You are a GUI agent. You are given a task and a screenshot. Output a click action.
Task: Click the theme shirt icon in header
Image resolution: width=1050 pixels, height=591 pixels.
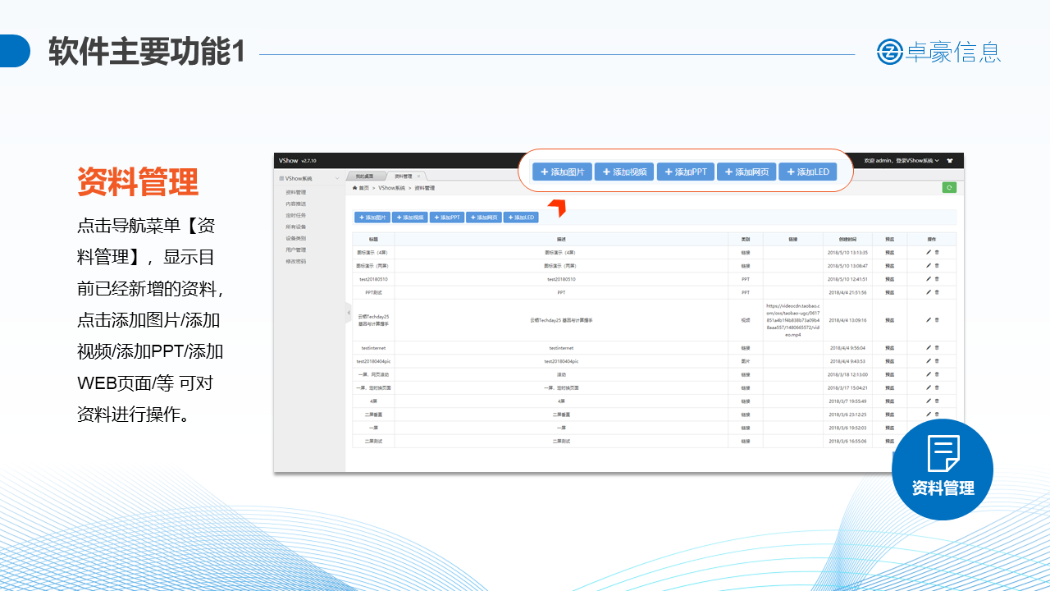tap(950, 161)
